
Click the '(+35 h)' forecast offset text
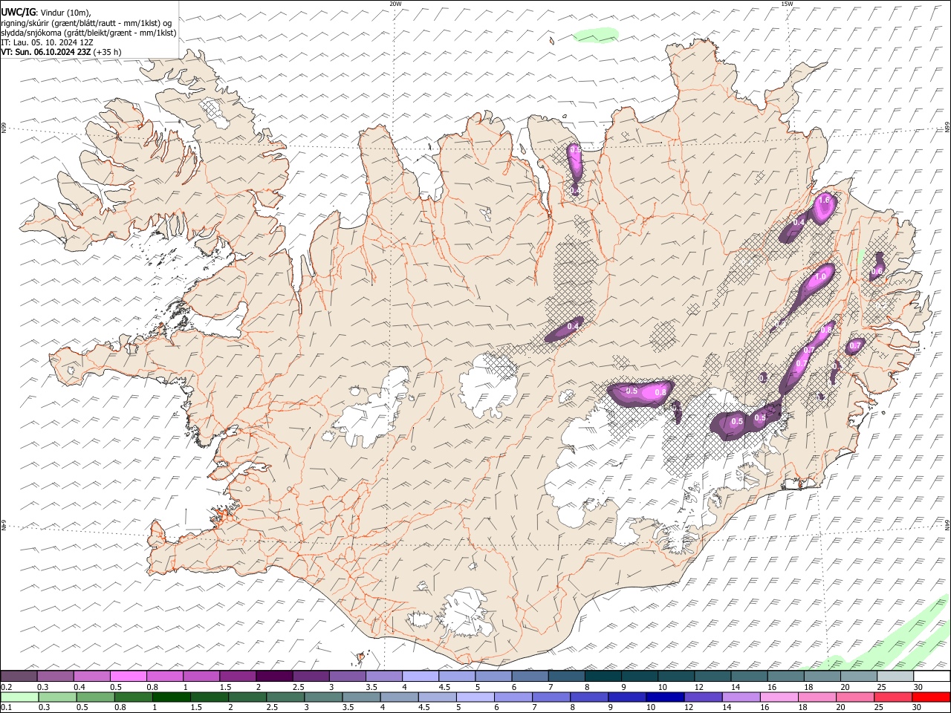click(108, 52)
